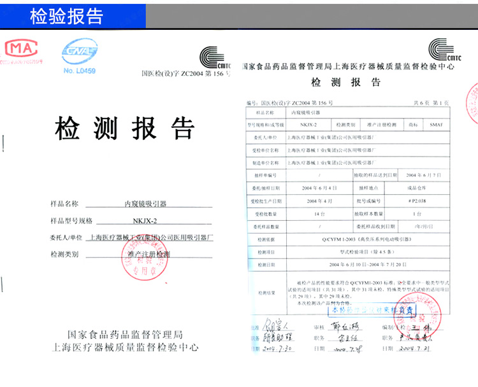This screenshot has width=478, height=387.
Task: Select the "型式检验项目" test items cell
Action: (367, 252)
